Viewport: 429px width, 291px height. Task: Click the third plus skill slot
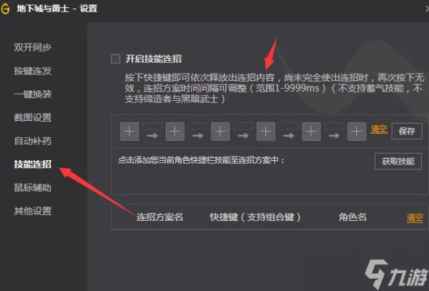click(x=220, y=132)
